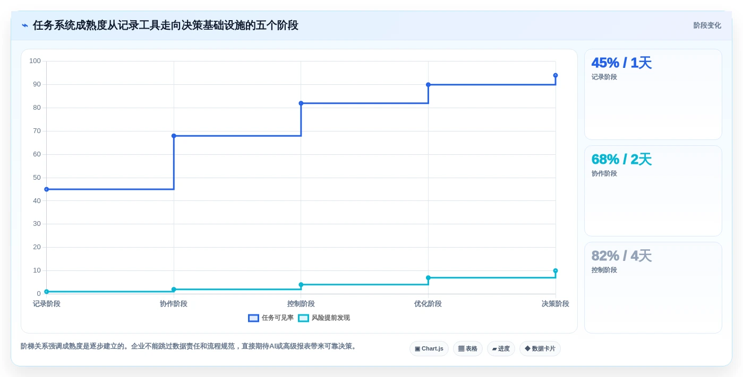
Task: Click the 风险提前发现 data point at 协作阶段
Action: pos(174,290)
